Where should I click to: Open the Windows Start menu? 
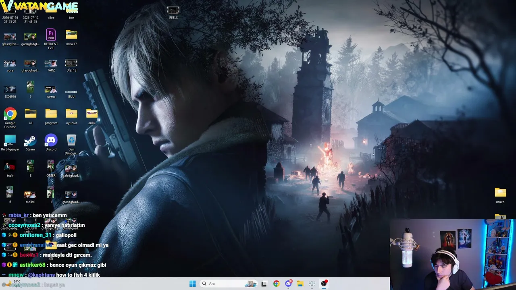[193, 284]
